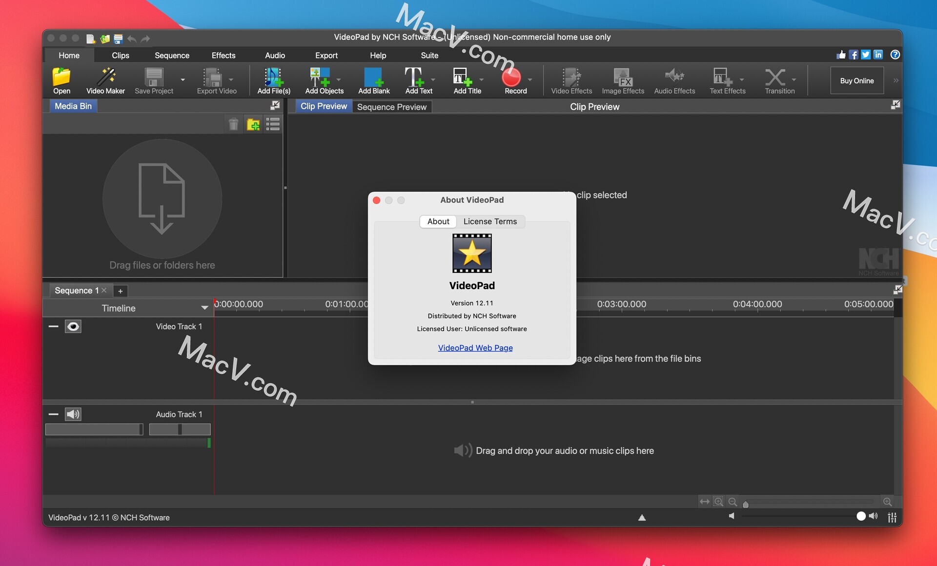The image size is (937, 566).
Task: Click the trash icon in Media Bin
Action: coord(233,124)
